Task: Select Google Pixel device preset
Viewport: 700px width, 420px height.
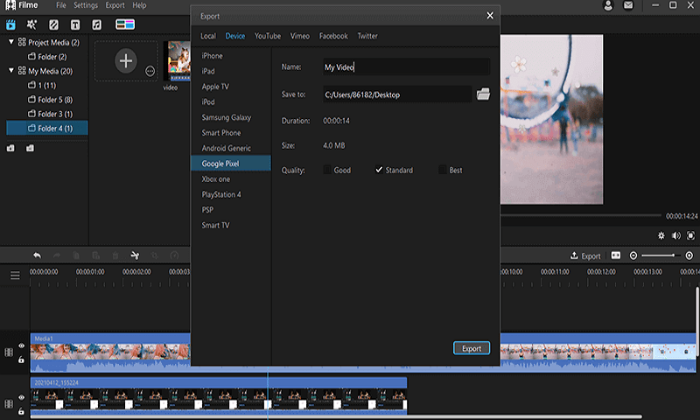Action: click(231, 164)
